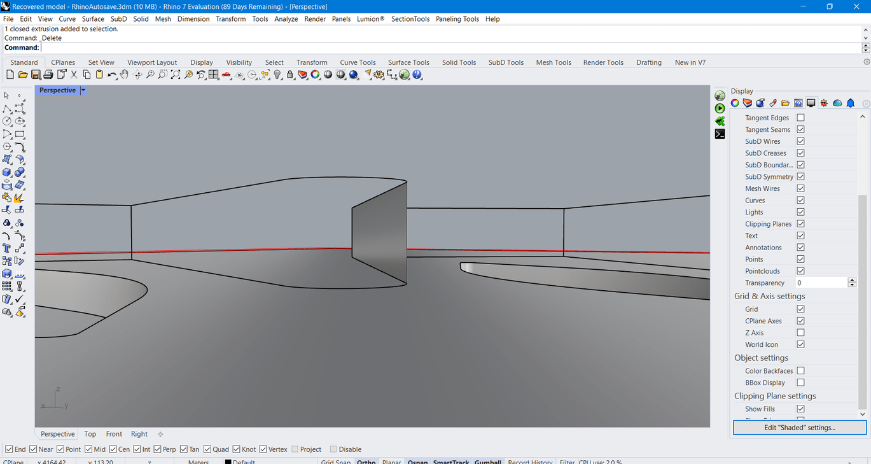Viewport: 871px width, 464px height.
Task: Undo the last action with Undo arrow
Action: click(x=112, y=74)
